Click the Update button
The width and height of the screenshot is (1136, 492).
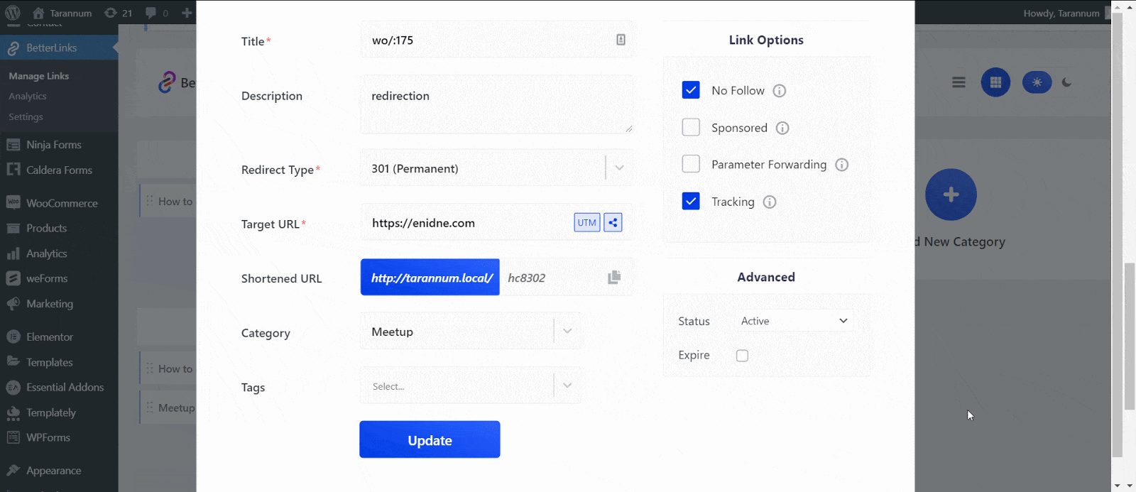tap(430, 440)
